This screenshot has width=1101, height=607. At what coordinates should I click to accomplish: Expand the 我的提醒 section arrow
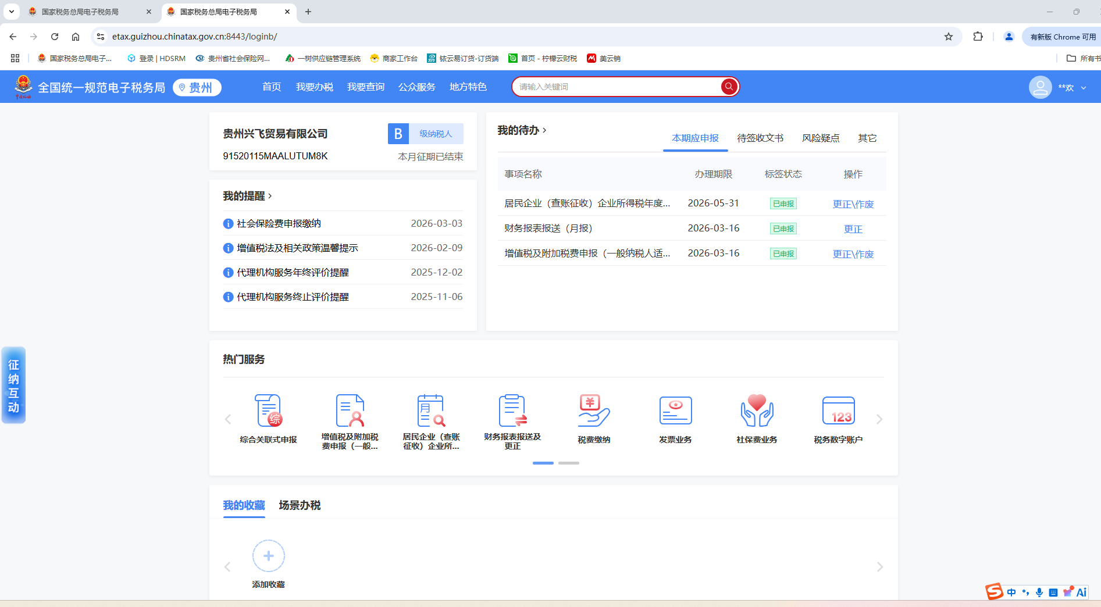(x=270, y=196)
